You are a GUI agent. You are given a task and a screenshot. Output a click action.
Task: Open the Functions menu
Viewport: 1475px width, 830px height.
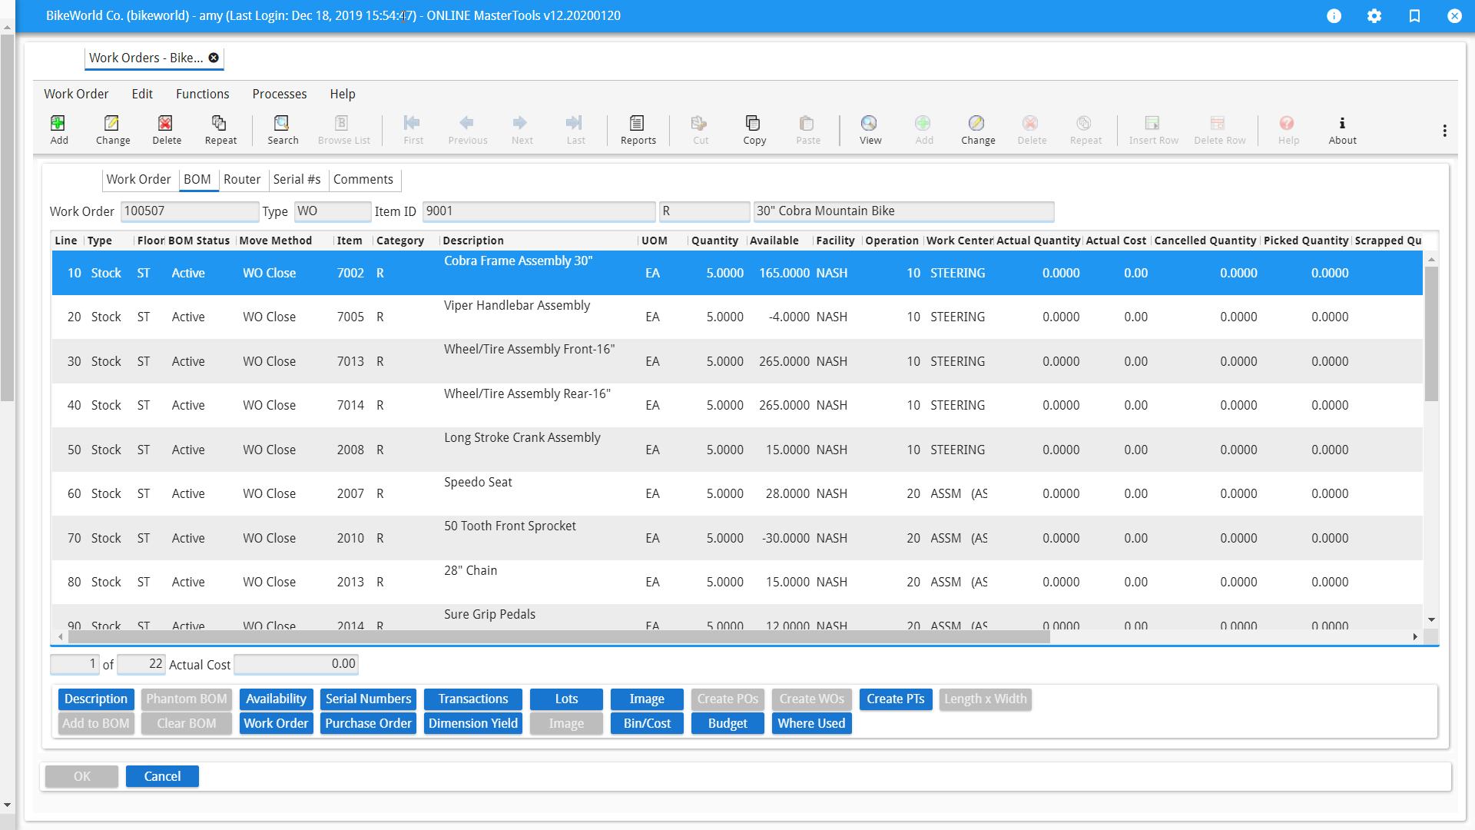pyautogui.click(x=202, y=94)
